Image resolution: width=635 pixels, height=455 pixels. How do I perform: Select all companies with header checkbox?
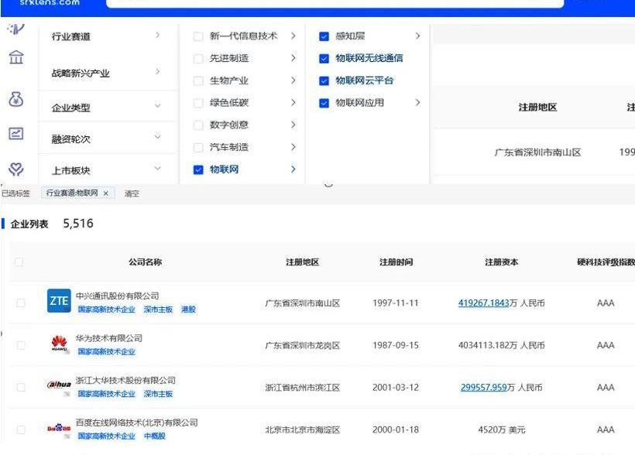click(19, 262)
